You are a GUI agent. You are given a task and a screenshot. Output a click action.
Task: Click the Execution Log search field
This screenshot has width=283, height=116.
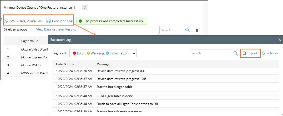(x=211, y=53)
